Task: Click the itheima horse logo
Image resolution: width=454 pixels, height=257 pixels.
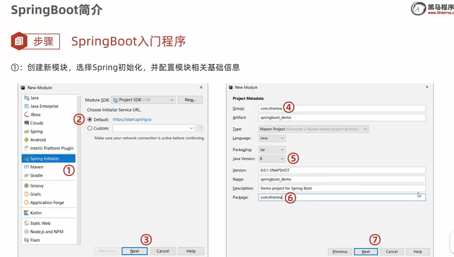Action: click(419, 8)
